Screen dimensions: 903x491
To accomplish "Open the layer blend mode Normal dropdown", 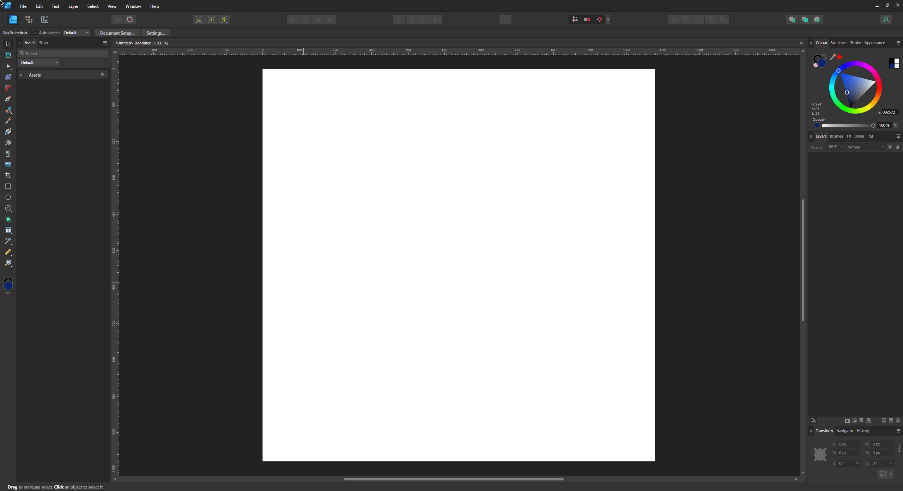I will point(866,147).
